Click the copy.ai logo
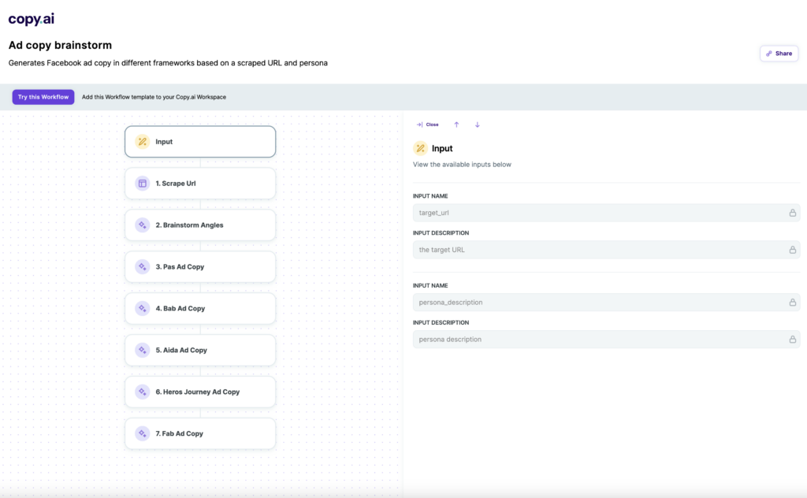 pyautogui.click(x=31, y=18)
